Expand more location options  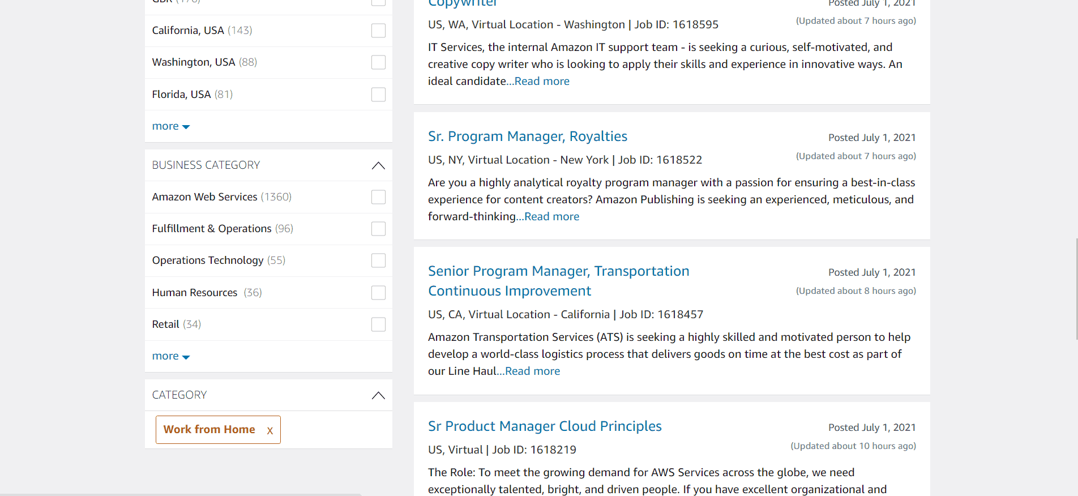tap(170, 126)
